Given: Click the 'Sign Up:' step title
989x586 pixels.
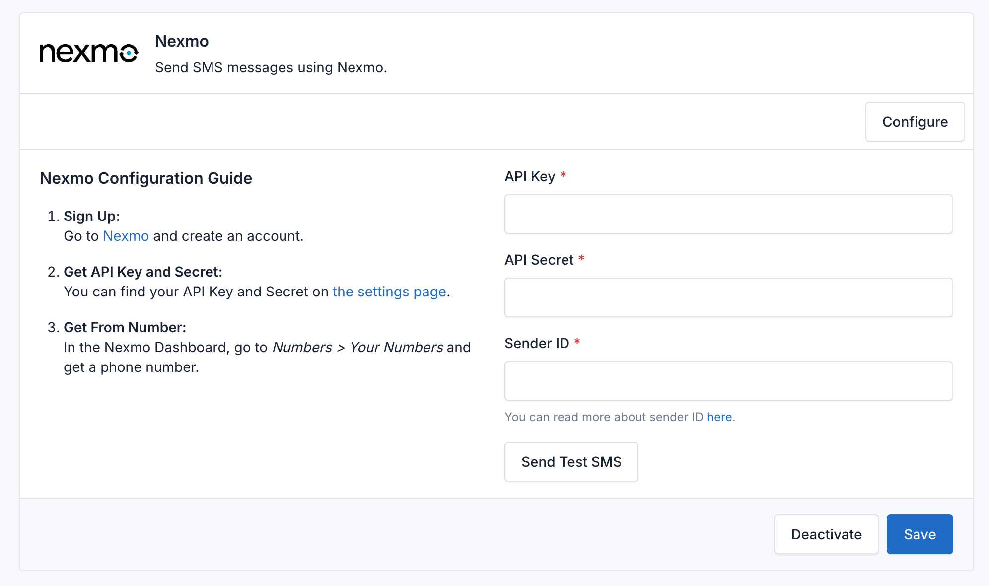Looking at the screenshot, I should (x=92, y=216).
